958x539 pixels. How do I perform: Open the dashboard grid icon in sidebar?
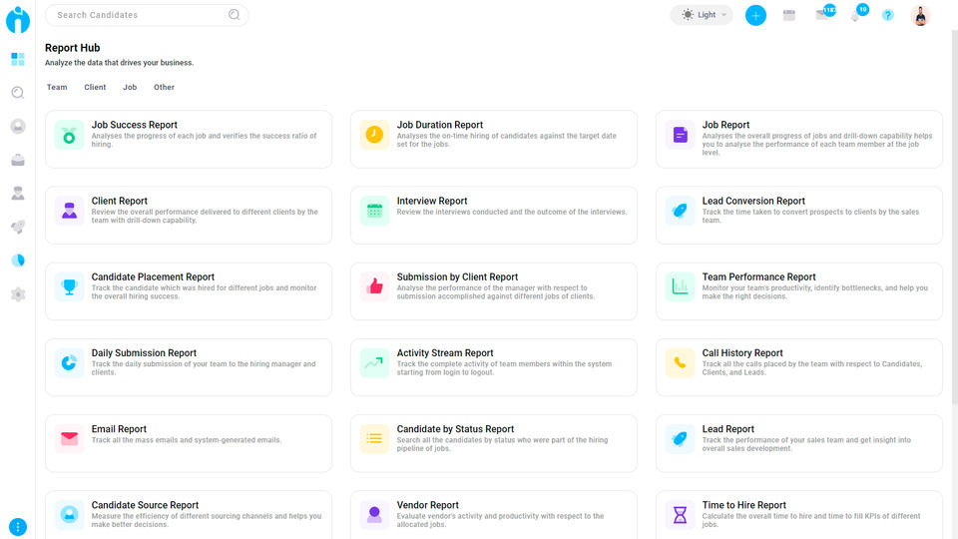[18, 59]
